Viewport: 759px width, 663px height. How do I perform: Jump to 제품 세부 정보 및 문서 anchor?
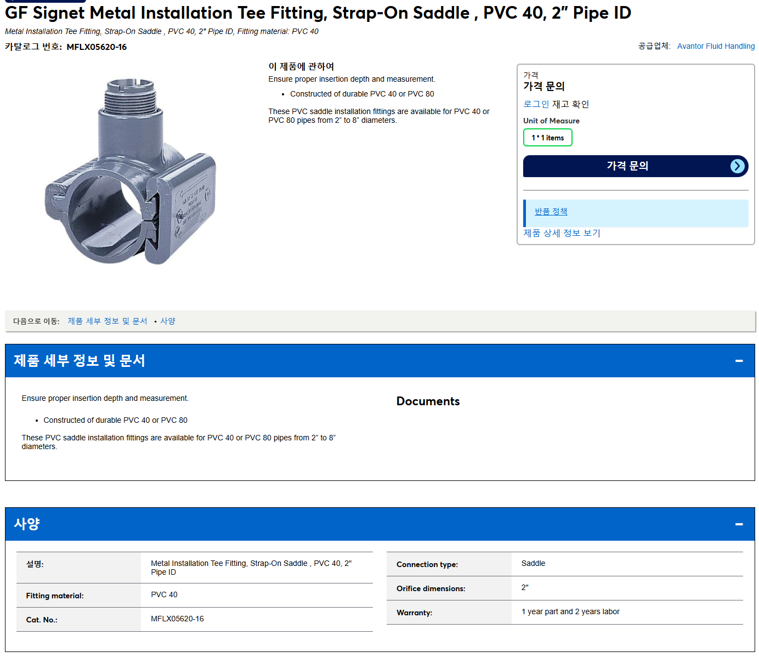[107, 321]
